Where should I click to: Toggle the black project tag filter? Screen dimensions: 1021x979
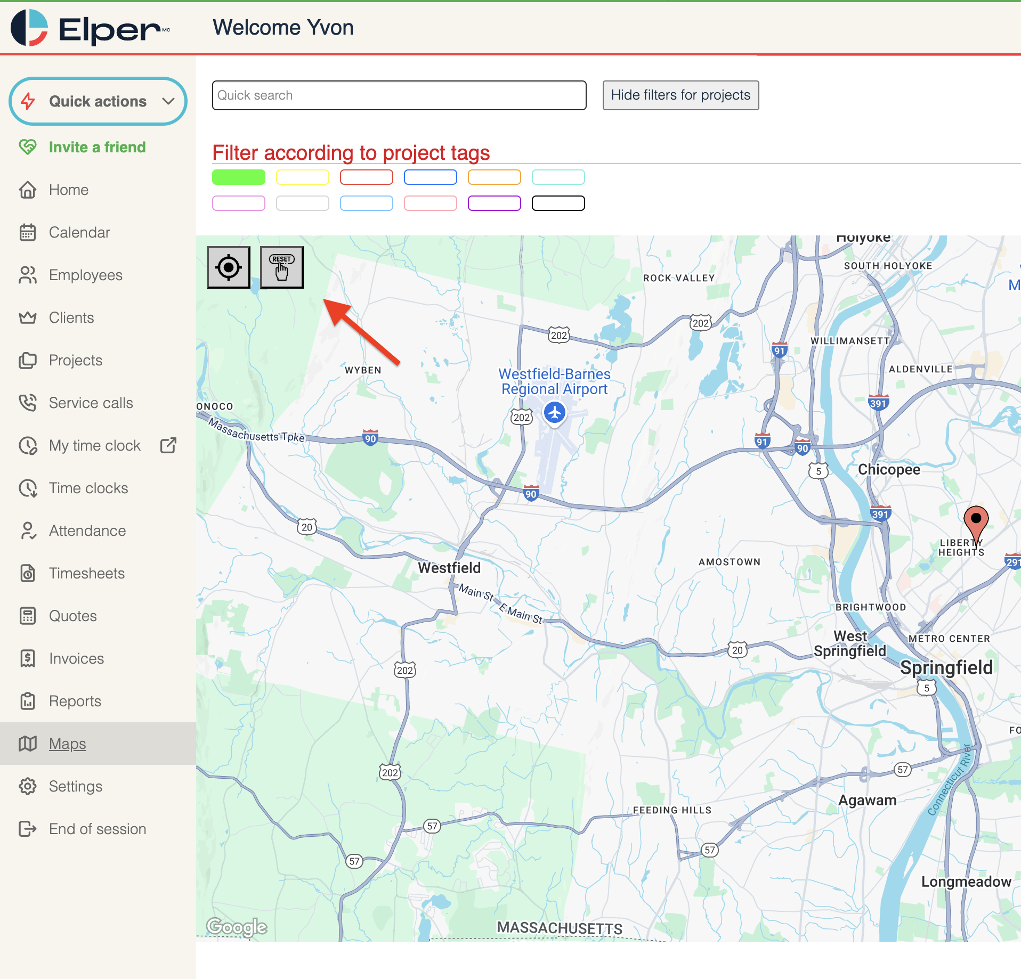558,203
